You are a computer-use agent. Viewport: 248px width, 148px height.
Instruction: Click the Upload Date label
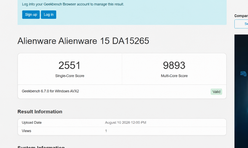click(x=32, y=122)
